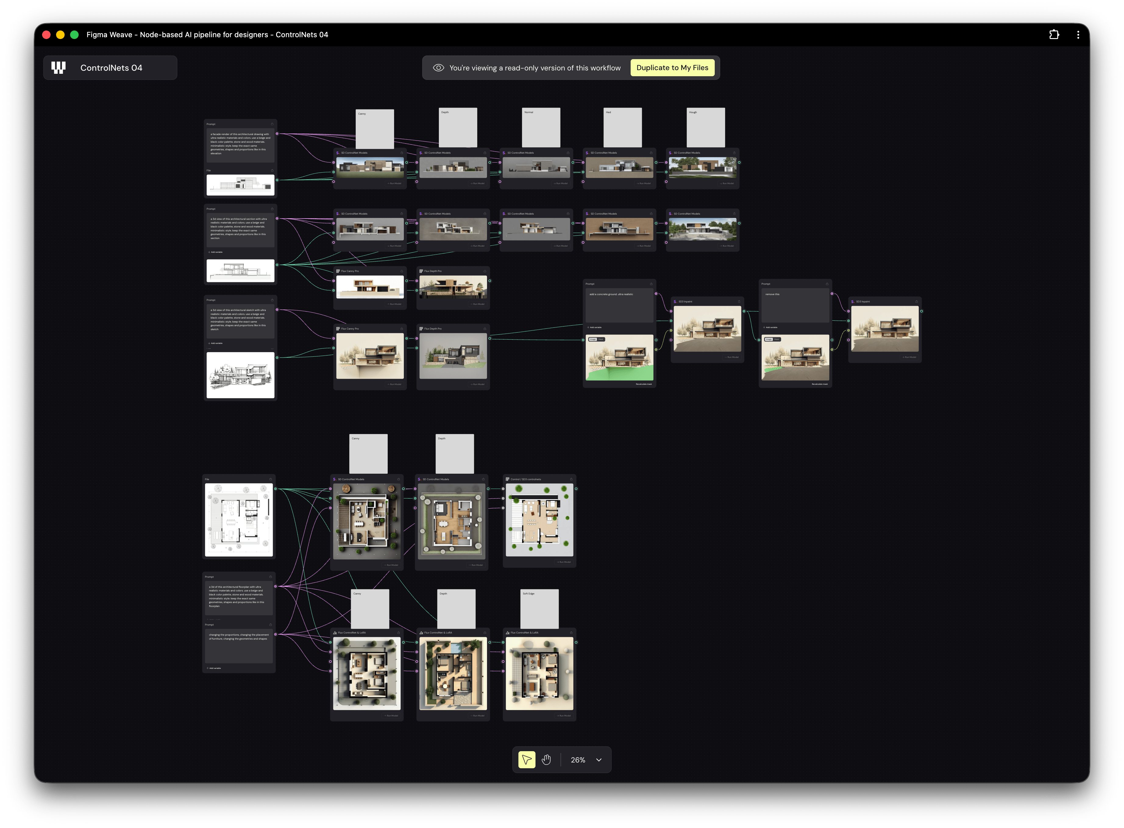Viewport: 1124px width, 828px height.
Task: Click the S icon on an SD ControlNet Models node
Action: (338, 153)
